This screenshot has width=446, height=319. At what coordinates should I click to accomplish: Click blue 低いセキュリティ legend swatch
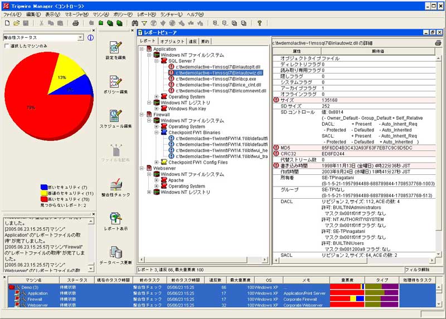[44, 187]
